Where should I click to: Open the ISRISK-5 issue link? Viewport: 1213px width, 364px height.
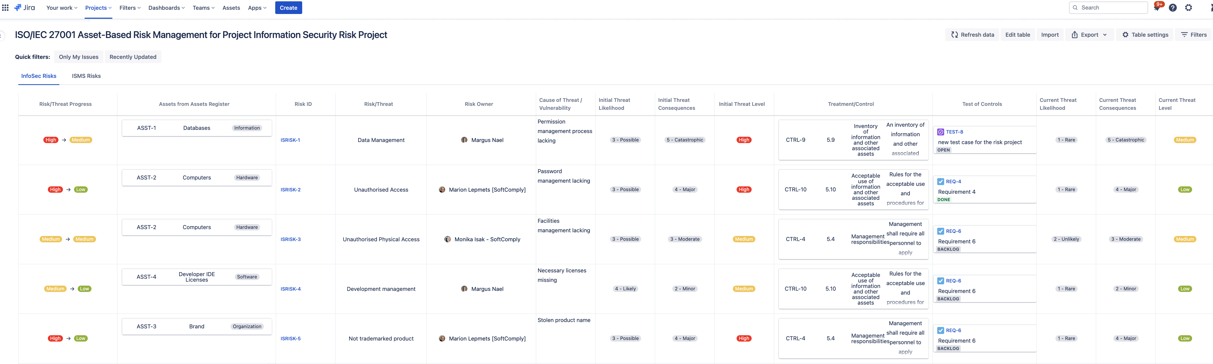pyautogui.click(x=291, y=339)
